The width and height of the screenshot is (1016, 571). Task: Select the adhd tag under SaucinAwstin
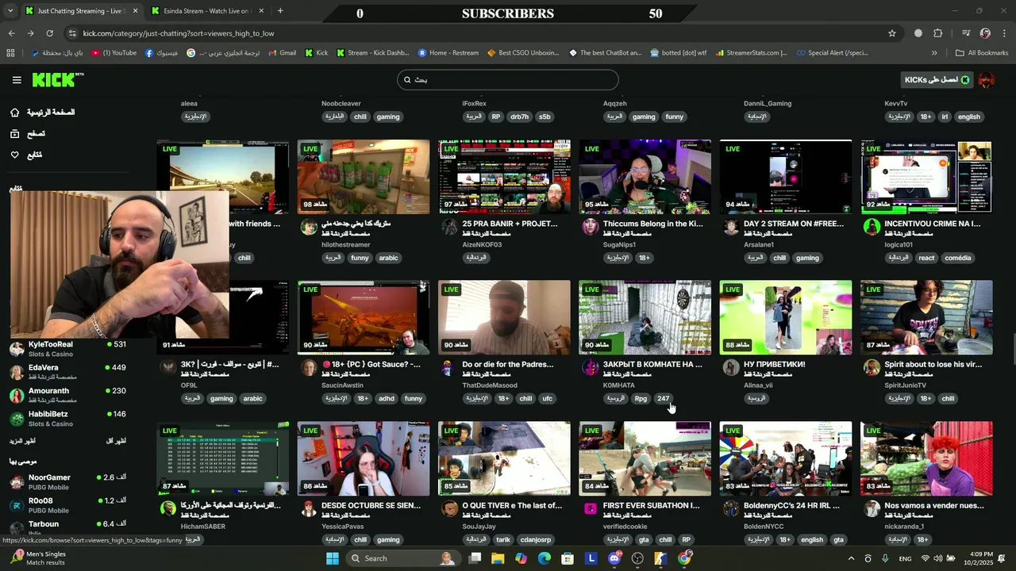click(x=387, y=399)
